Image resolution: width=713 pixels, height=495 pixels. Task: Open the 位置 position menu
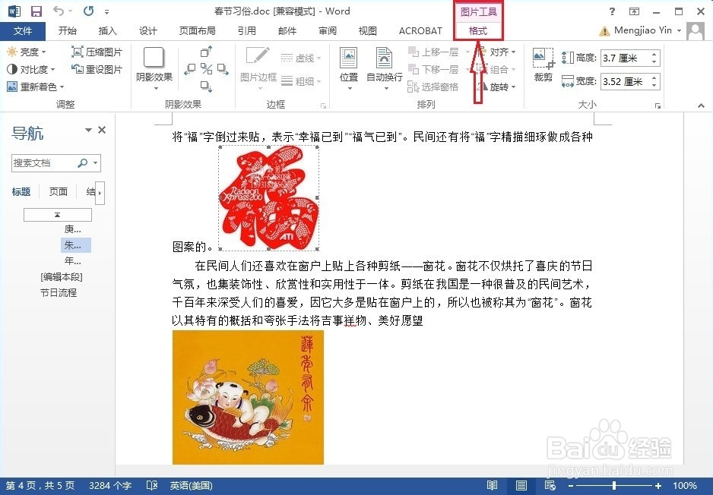coord(349,68)
